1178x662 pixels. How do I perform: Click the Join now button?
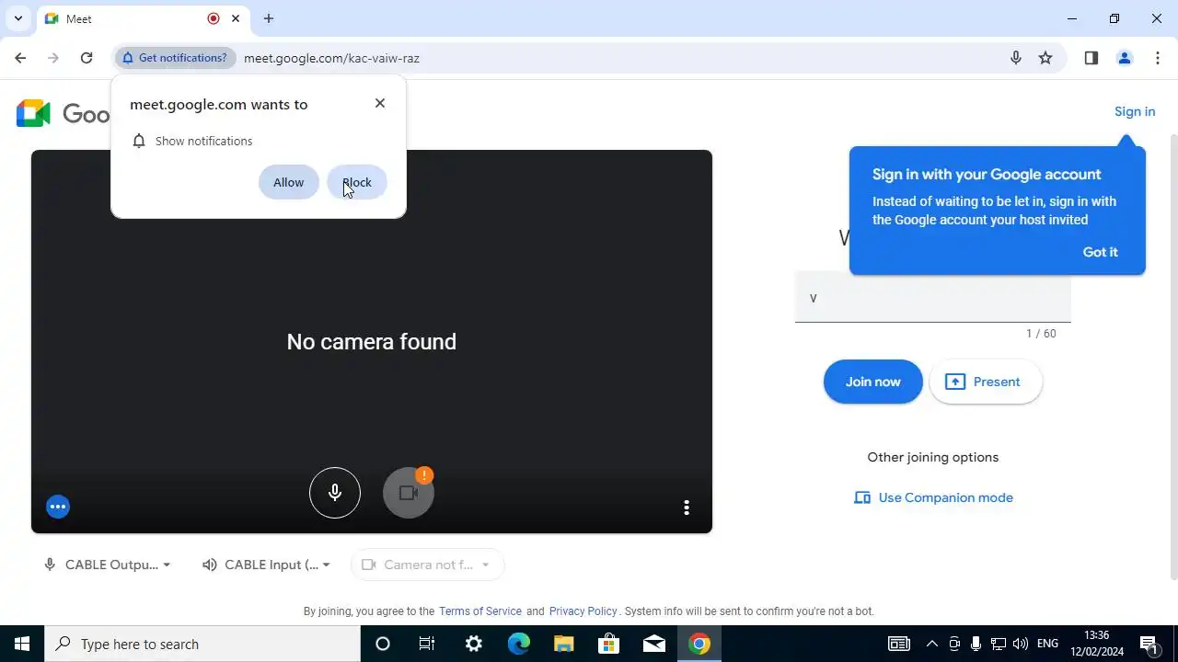click(x=872, y=382)
